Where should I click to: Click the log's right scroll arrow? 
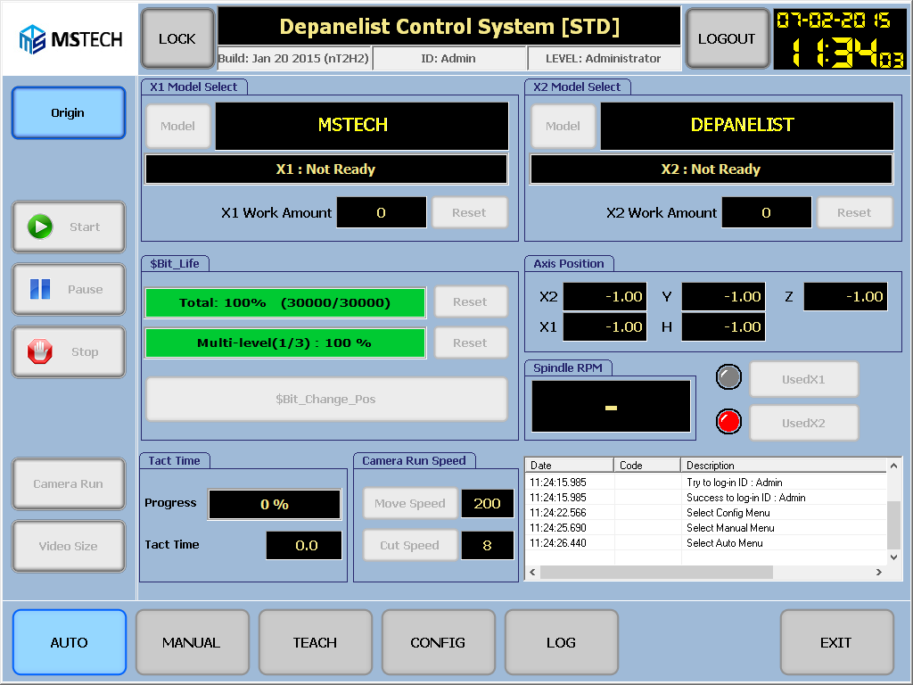(x=878, y=572)
